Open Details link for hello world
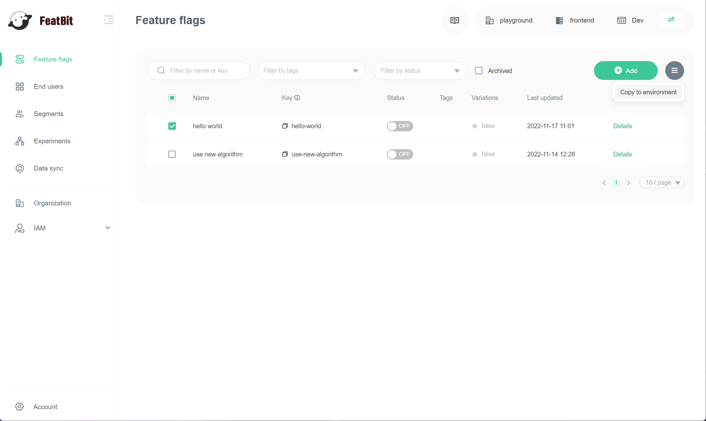Image resolution: width=706 pixels, height=421 pixels. 622,126
